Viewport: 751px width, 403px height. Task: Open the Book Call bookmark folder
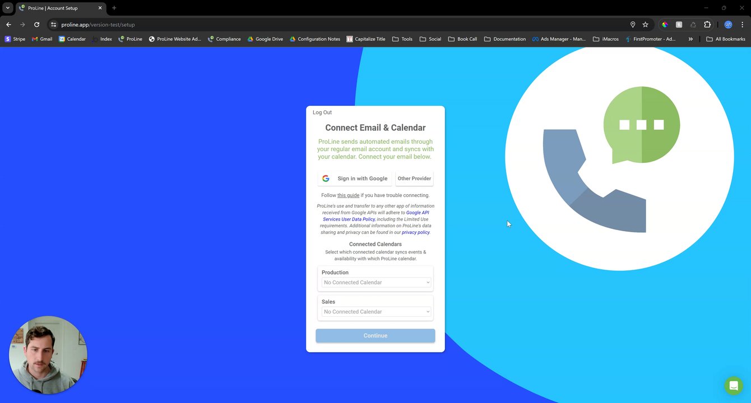[x=462, y=39]
